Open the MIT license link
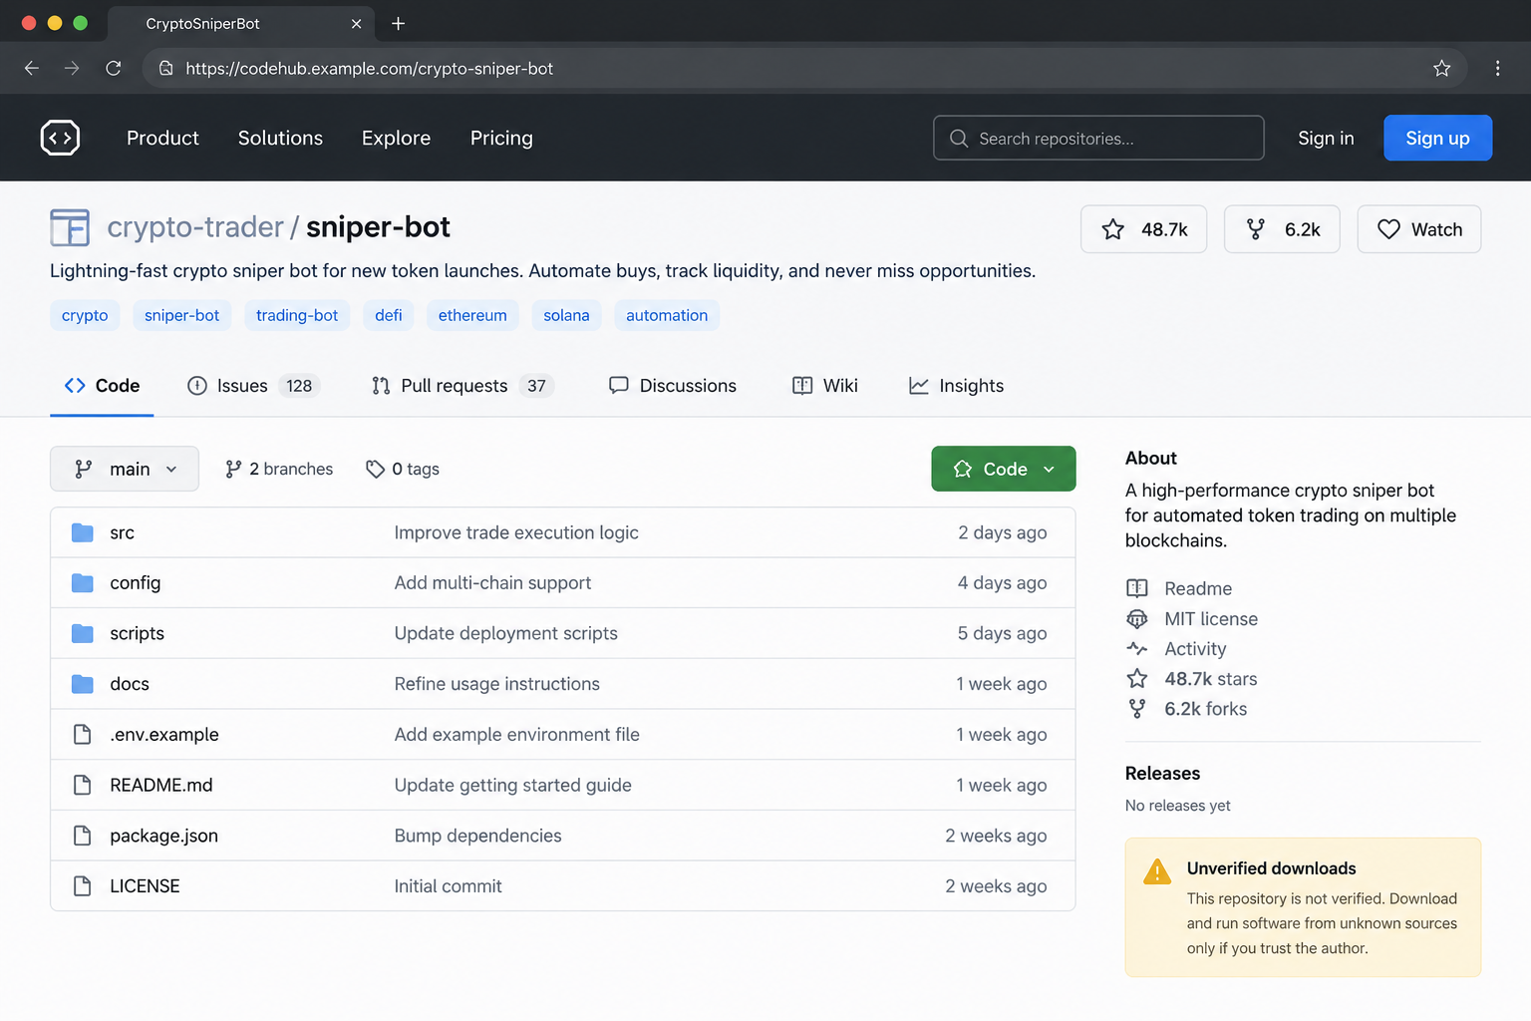 1211,619
